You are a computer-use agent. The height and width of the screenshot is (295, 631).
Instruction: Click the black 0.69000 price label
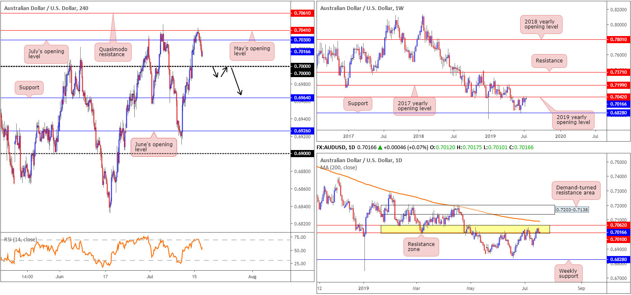pos(302,153)
